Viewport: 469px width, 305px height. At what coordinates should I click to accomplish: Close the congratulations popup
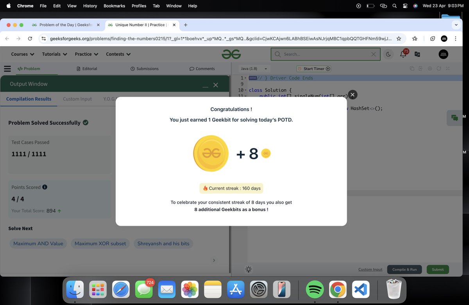click(353, 95)
